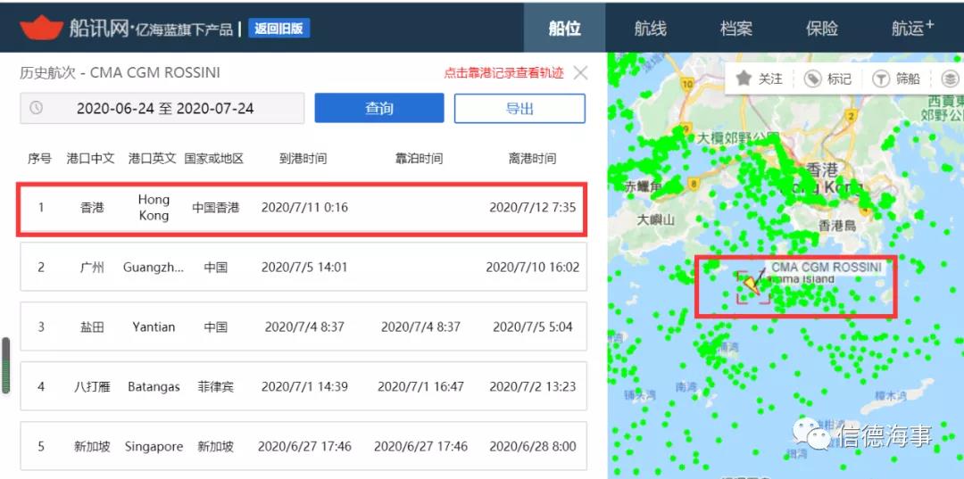The image size is (964, 479).
Task: Click the 导出 export button
Action: click(x=519, y=108)
